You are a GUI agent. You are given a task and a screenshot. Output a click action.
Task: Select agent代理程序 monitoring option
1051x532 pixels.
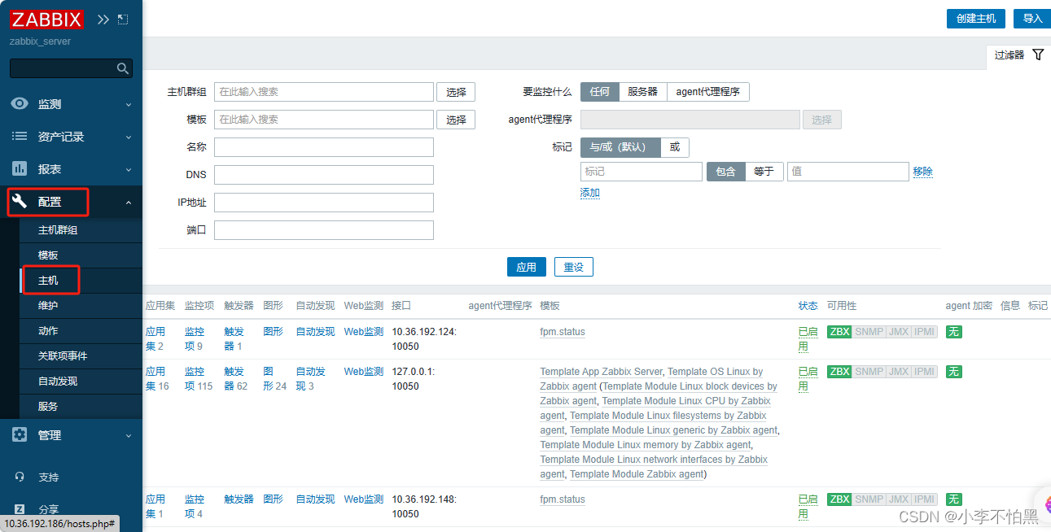tap(708, 92)
